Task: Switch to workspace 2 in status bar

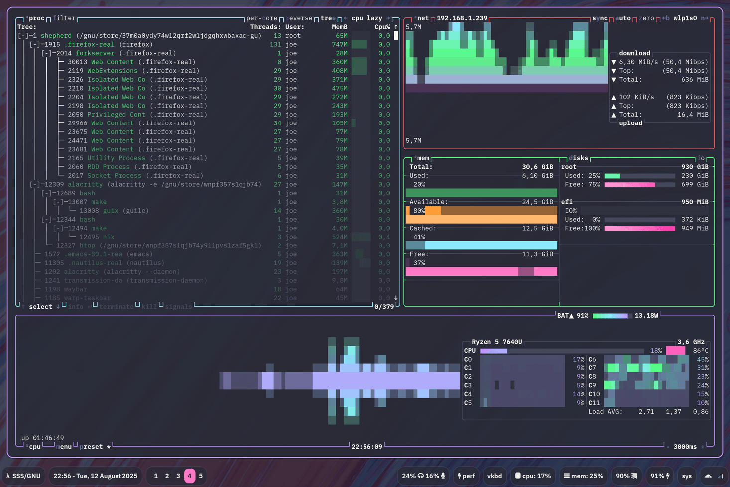Action: 167,476
